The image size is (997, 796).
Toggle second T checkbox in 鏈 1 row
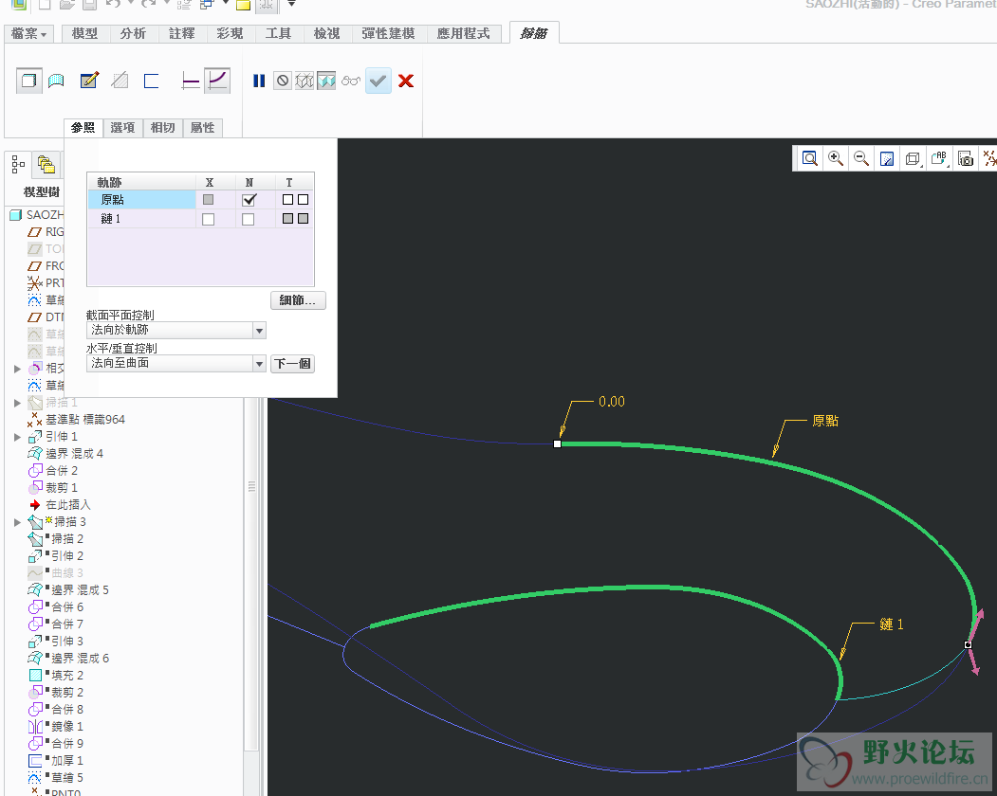tap(304, 219)
